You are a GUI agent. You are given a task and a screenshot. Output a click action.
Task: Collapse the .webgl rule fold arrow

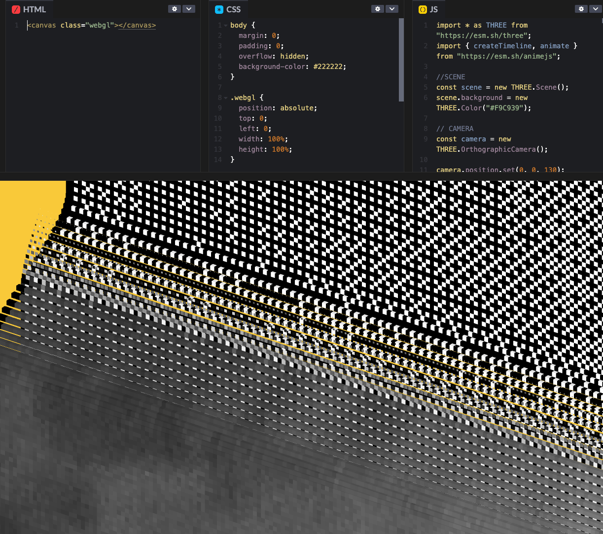tap(226, 98)
